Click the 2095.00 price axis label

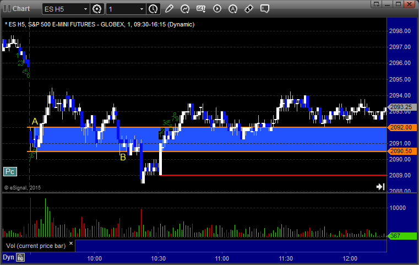[400, 79]
